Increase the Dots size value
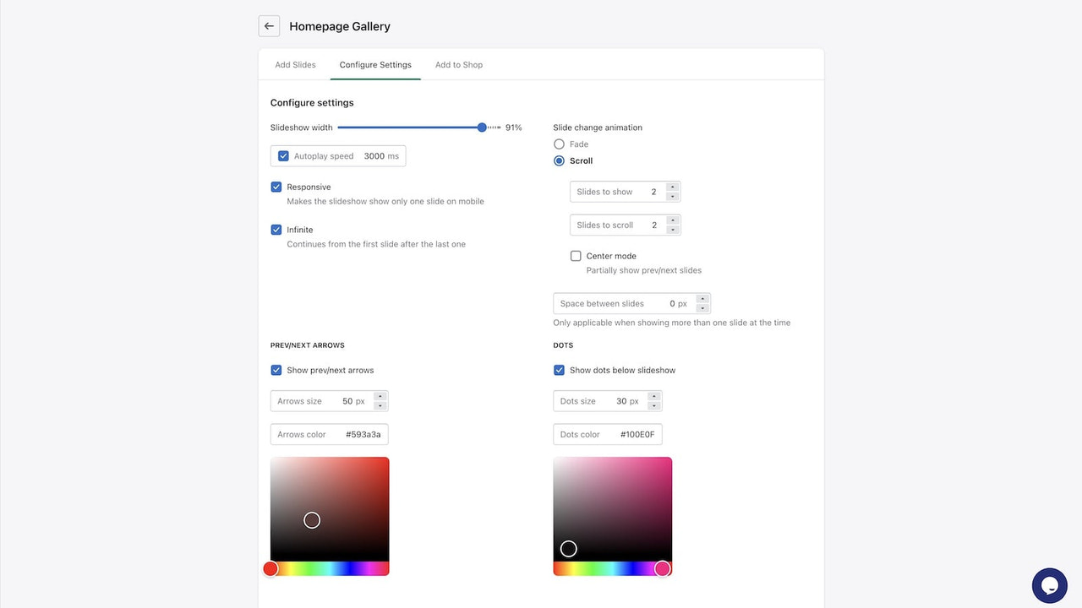This screenshot has width=1082, height=608. pos(653,396)
